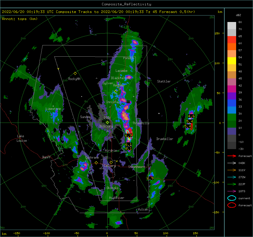The height and width of the screenshot is (237, 253).
Task: Pick the red 60-65 dBZ swatch
Action: [x=232, y=40]
